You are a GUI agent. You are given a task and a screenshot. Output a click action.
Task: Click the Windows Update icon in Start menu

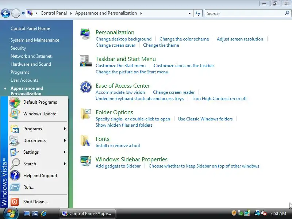click(x=15, y=114)
